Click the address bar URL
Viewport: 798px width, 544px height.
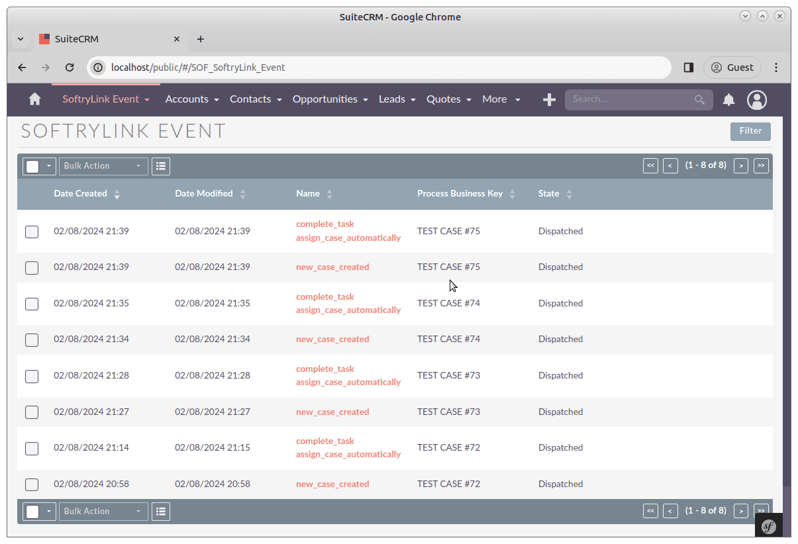pyautogui.click(x=198, y=68)
